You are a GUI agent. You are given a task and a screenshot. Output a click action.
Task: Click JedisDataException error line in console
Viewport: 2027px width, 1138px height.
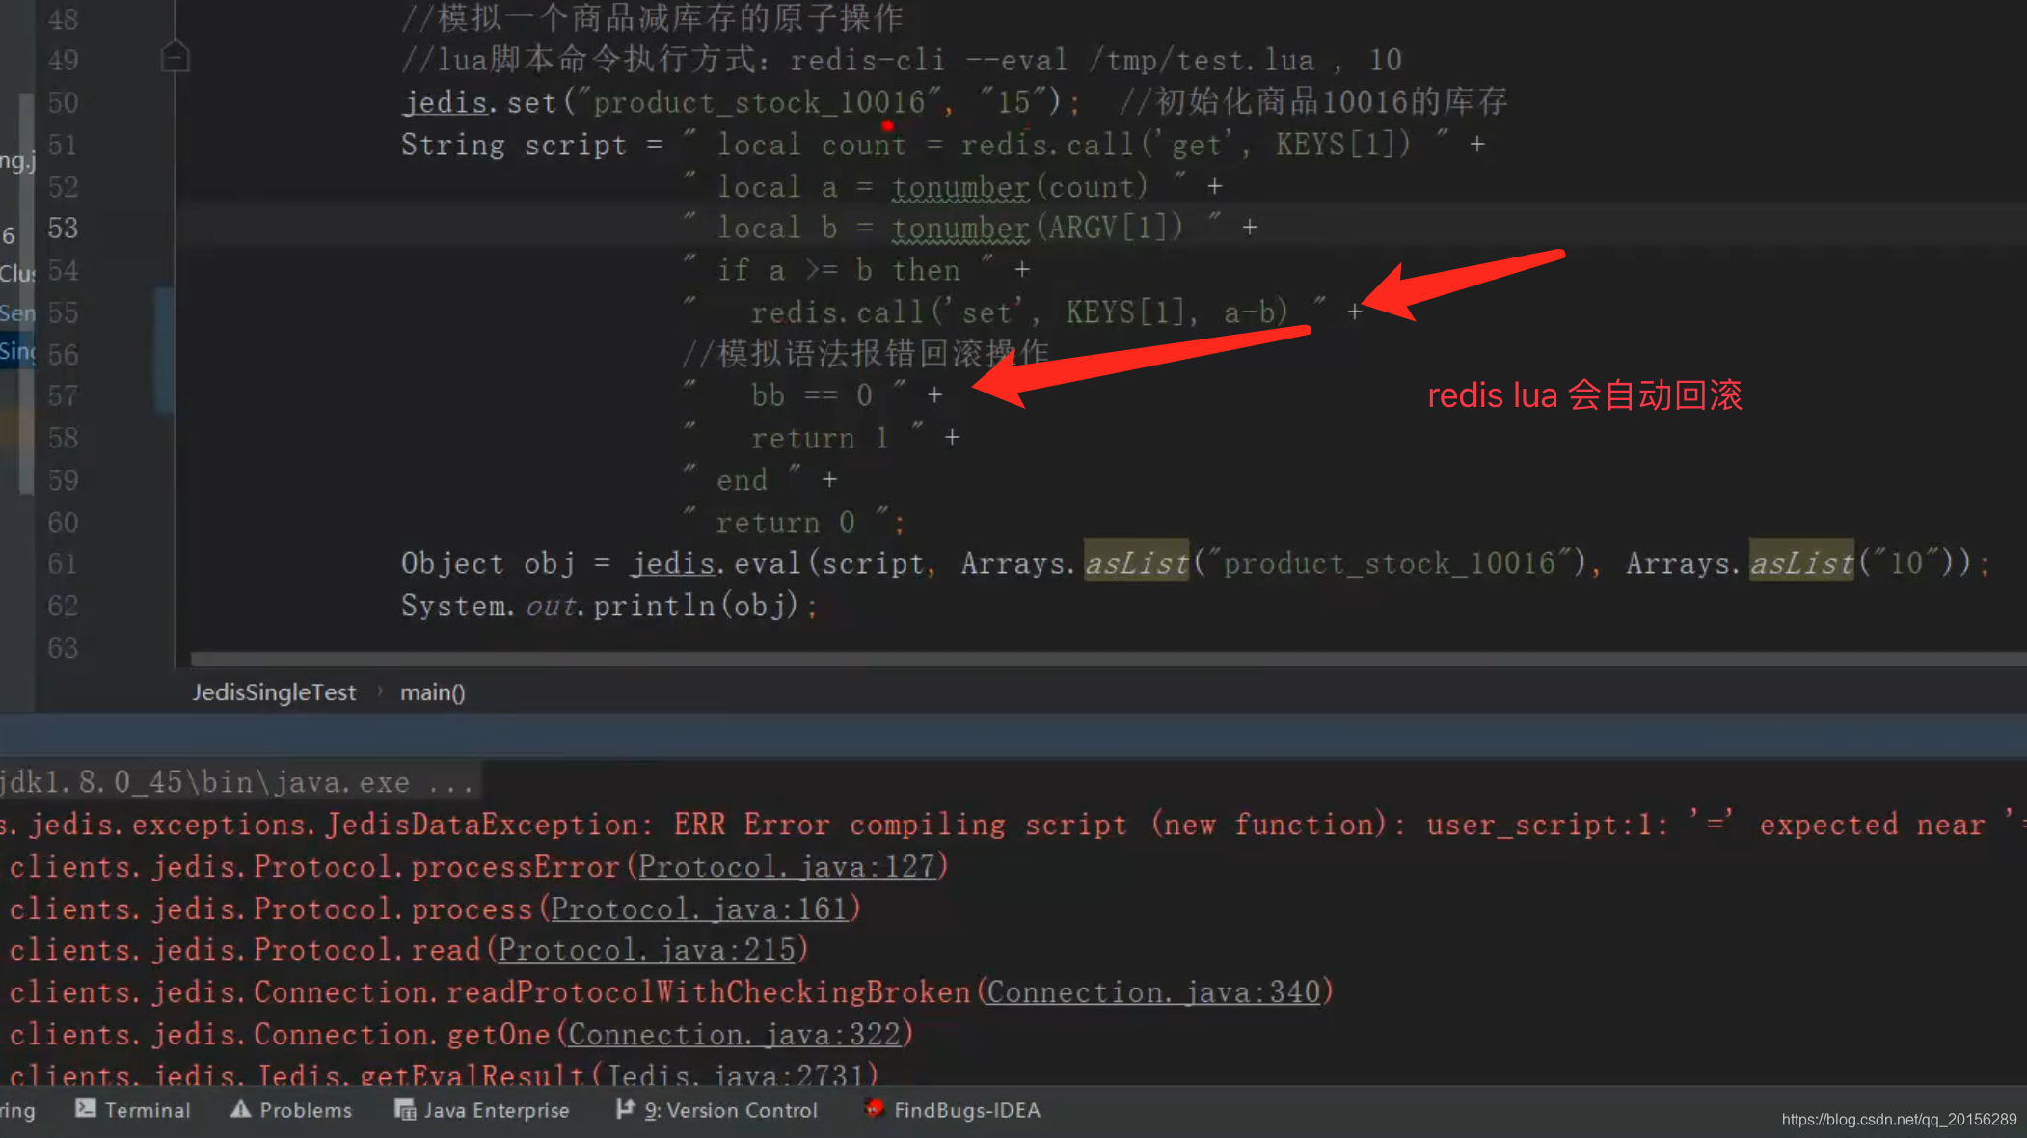pyautogui.click(x=1013, y=825)
